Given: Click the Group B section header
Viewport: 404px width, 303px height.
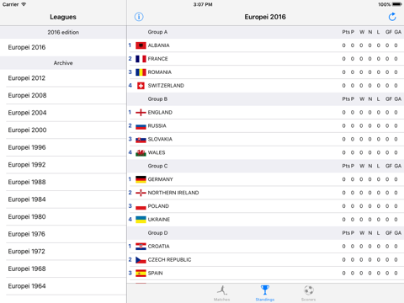Looking at the screenshot, I should (x=265, y=99).
